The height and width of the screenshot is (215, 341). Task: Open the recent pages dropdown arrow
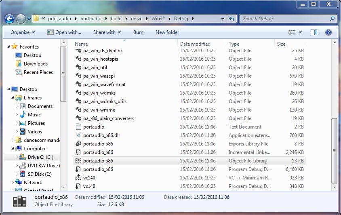29,19
